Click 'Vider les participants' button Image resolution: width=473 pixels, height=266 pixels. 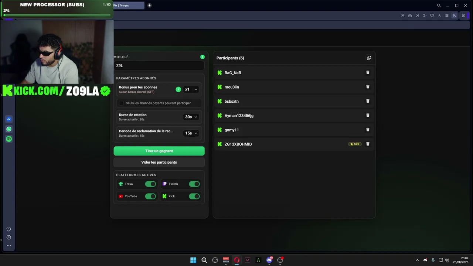pos(159,162)
